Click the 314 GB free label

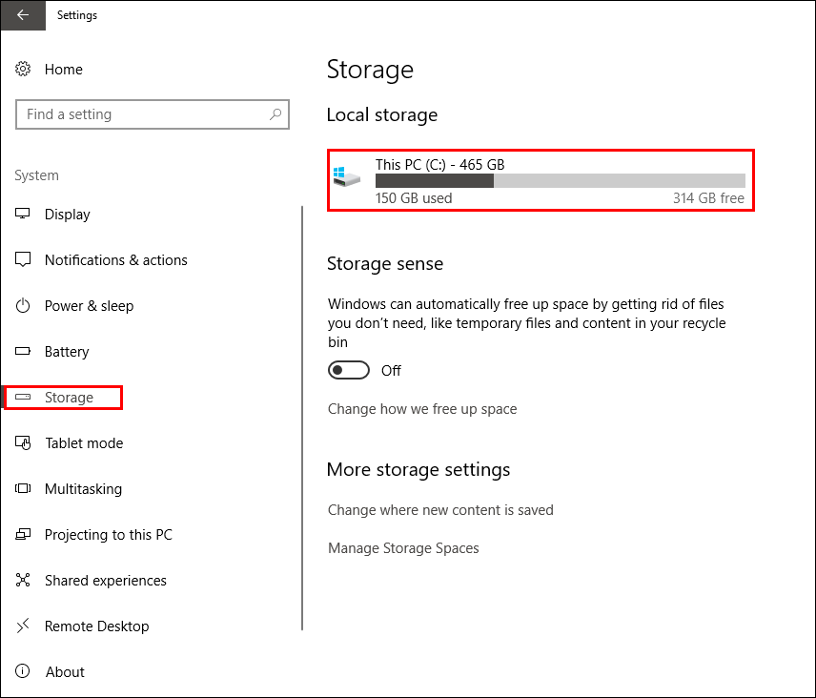(x=708, y=198)
